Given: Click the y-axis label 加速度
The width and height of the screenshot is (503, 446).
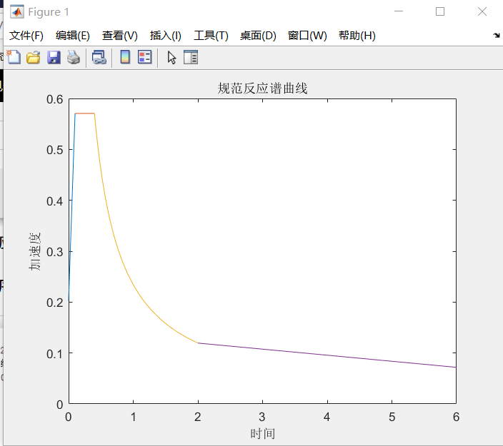Looking at the screenshot, I should pyautogui.click(x=34, y=251).
